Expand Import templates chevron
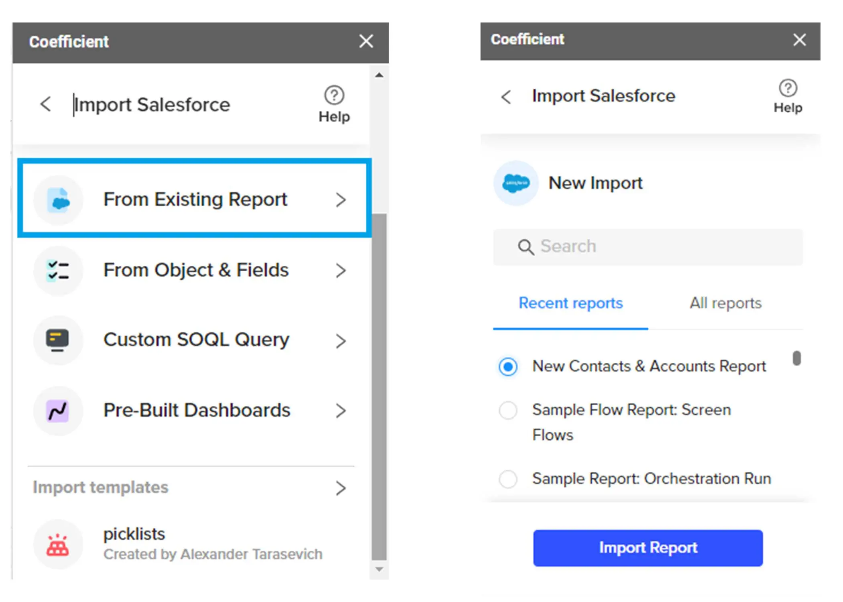The height and width of the screenshot is (602, 843). point(341,488)
